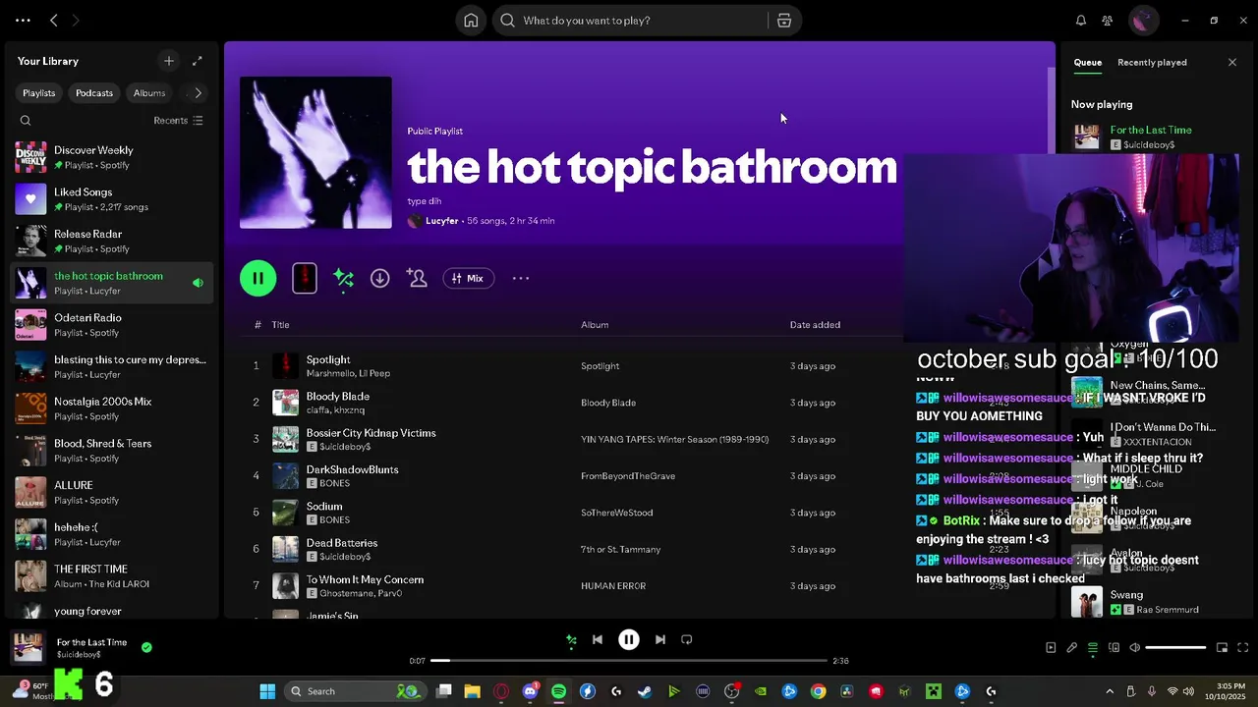Open the Nostalgia 2000s Mix playlist

point(111,408)
